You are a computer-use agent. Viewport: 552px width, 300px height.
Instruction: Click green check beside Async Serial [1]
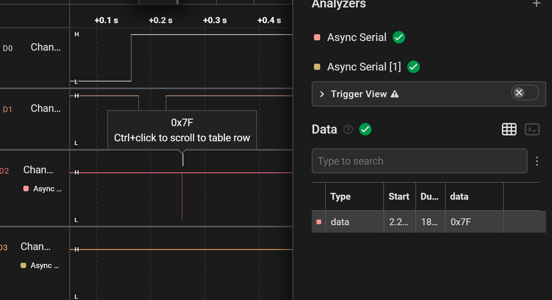tap(413, 67)
